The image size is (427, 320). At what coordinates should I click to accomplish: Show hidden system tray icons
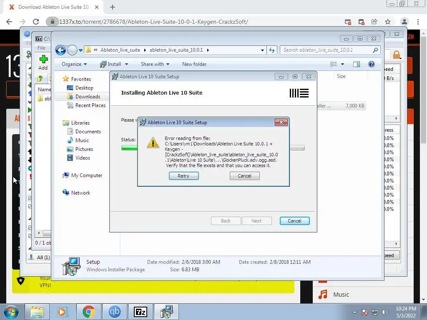point(354,312)
